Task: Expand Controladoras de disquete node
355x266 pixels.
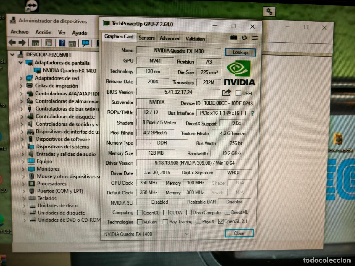Action: [22, 116]
